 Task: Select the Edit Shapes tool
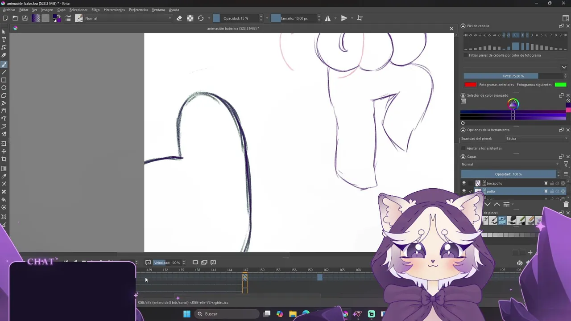[x=4, y=47]
